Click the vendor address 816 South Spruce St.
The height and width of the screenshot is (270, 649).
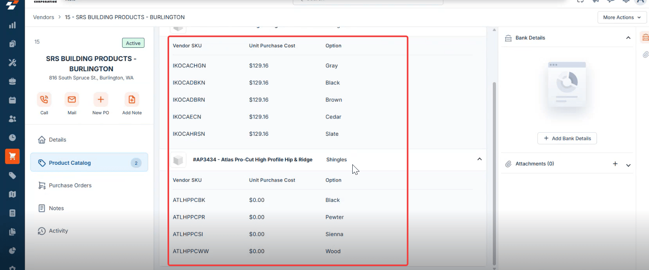coord(91,78)
